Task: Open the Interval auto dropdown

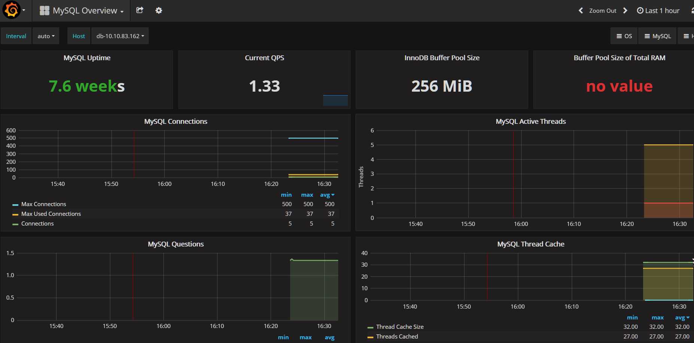Action: point(46,36)
